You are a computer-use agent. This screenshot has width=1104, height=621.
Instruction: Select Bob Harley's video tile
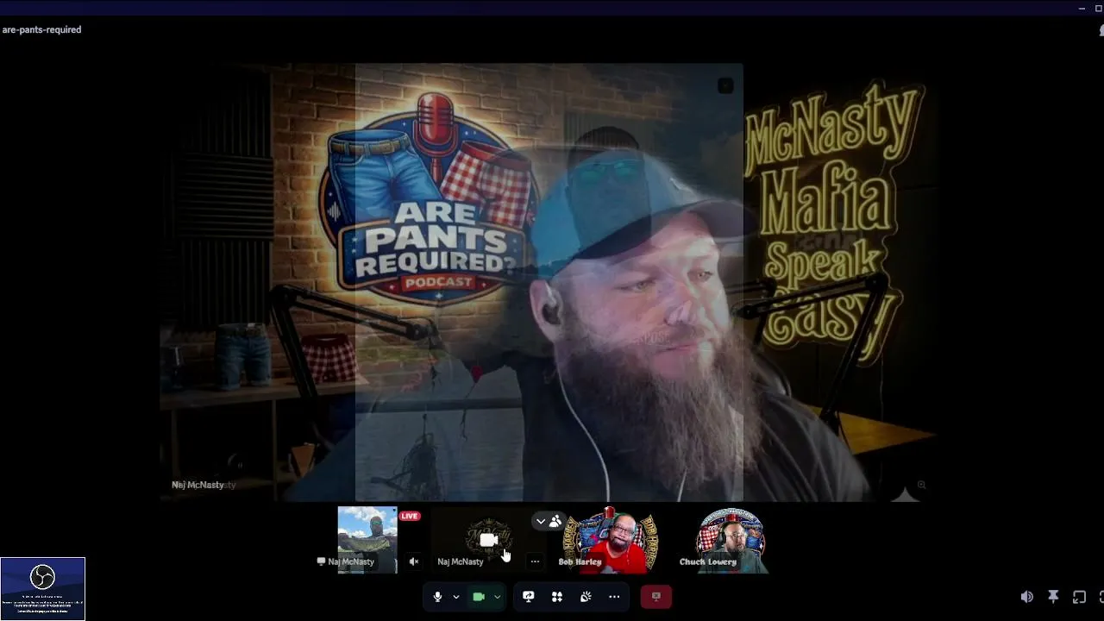point(610,540)
